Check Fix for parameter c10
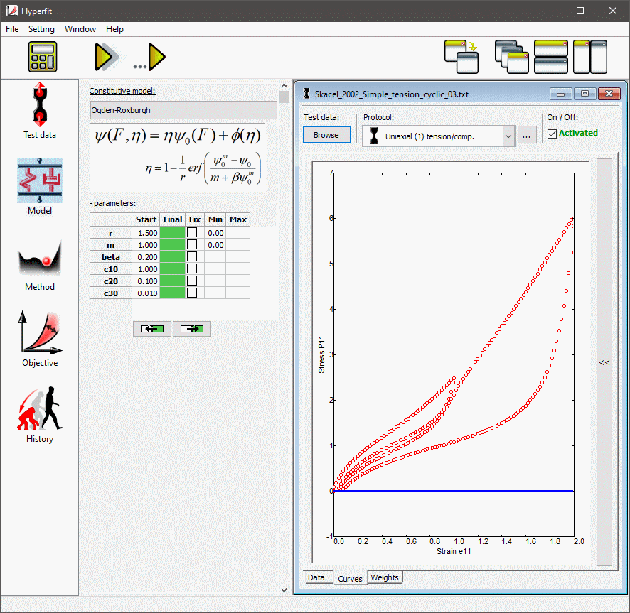 [192, 268]
